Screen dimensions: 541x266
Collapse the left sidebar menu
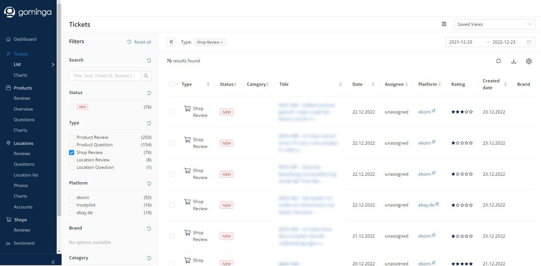pos(53,261)
